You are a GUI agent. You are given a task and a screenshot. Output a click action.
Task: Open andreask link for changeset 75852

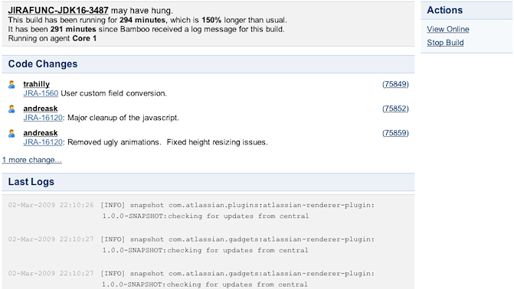pos(41,109)
